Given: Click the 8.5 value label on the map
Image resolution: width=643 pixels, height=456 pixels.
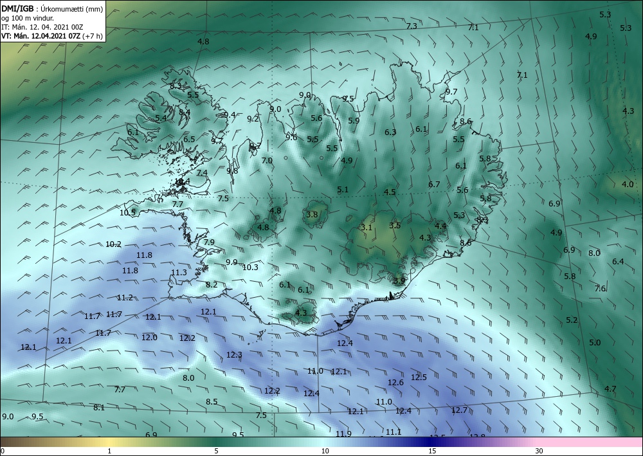Looking at the screenshot, I should [x=212, y=401].
